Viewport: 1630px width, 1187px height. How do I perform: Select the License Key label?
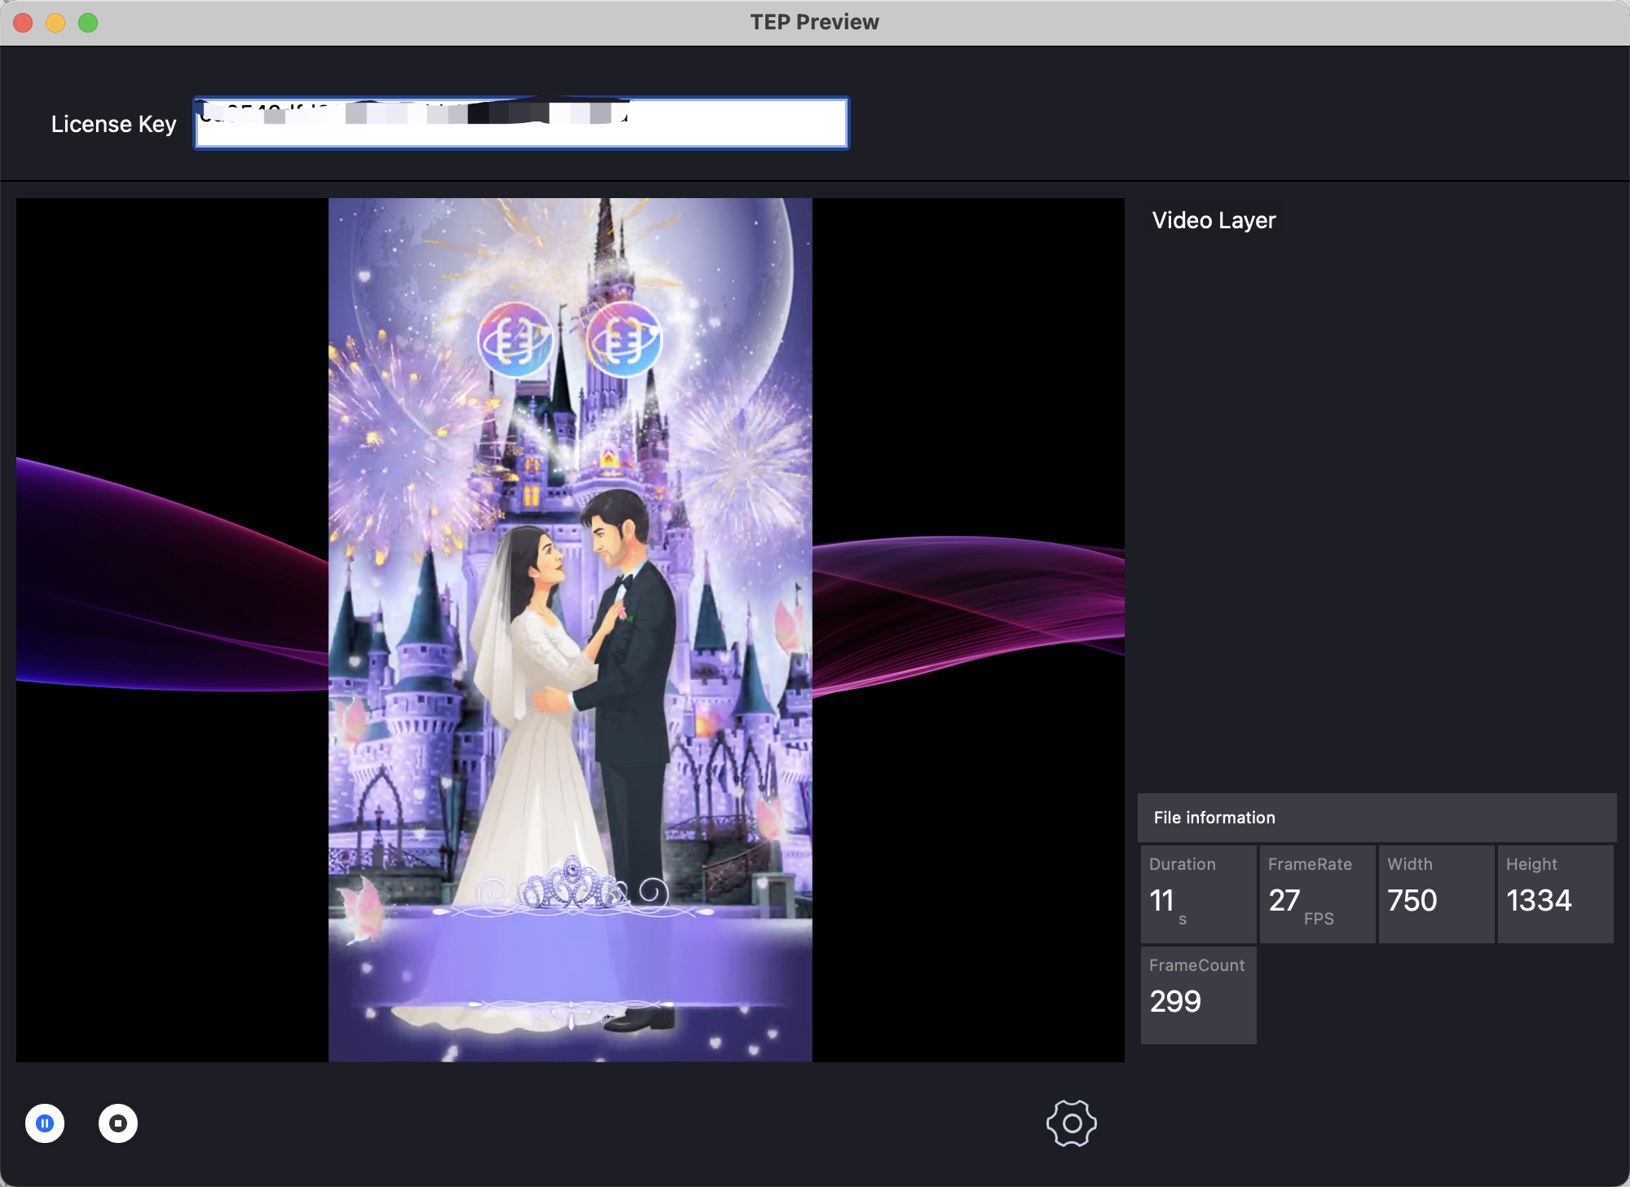(x=114, y=124)
